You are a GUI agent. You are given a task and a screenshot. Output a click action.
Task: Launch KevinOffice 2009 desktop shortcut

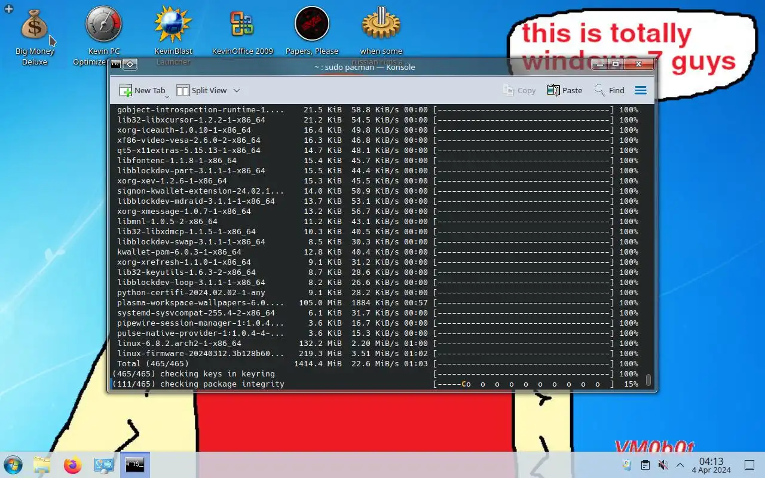tap(242, 32)
